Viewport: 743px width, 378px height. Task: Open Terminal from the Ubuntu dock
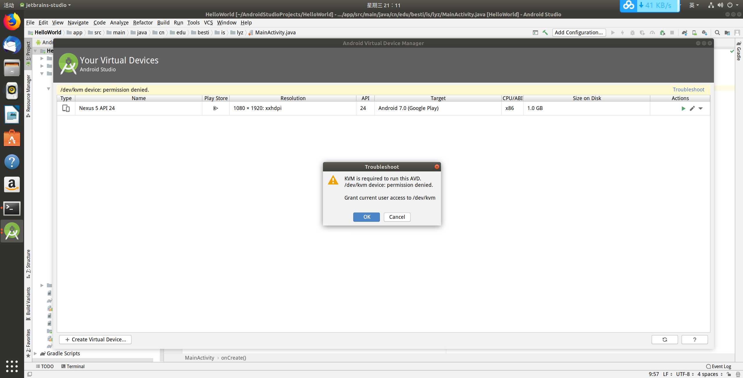point(12,208)
